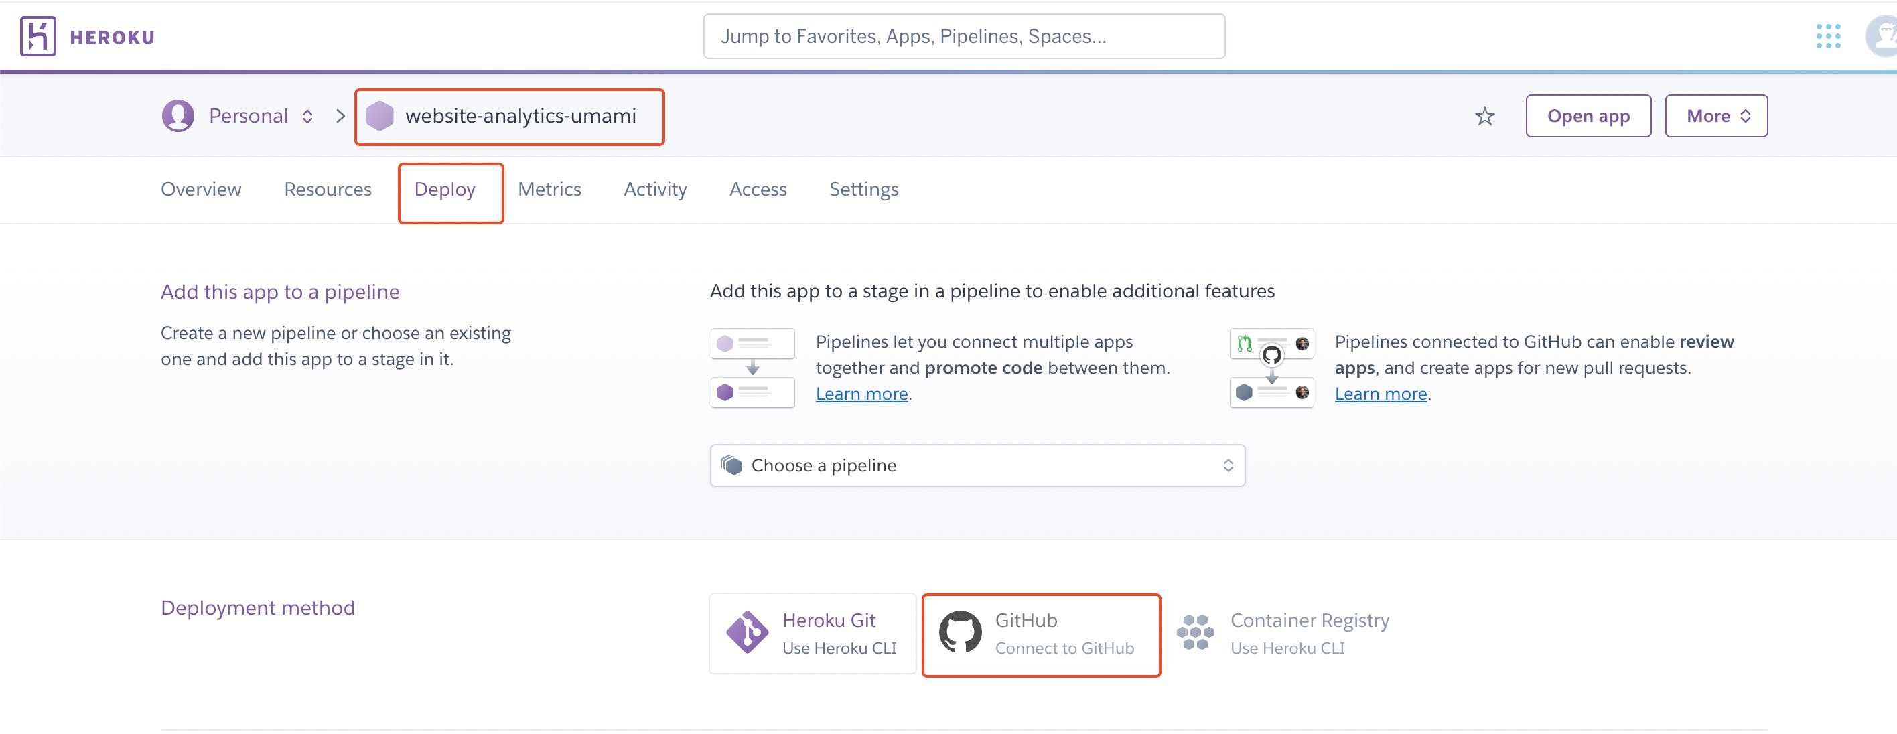
Task: Click the Heroku logo icon
Action: (x=38, y=36)
